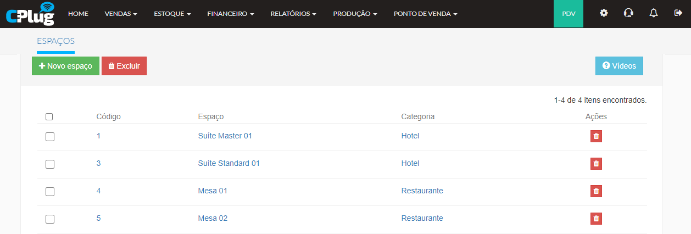This screenshot has width=691, height=234.
Task: Toggle the select-all checkbox in header
Action: tap(49, 116)
